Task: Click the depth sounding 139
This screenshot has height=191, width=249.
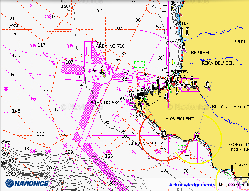Action: tap(10, 74)
